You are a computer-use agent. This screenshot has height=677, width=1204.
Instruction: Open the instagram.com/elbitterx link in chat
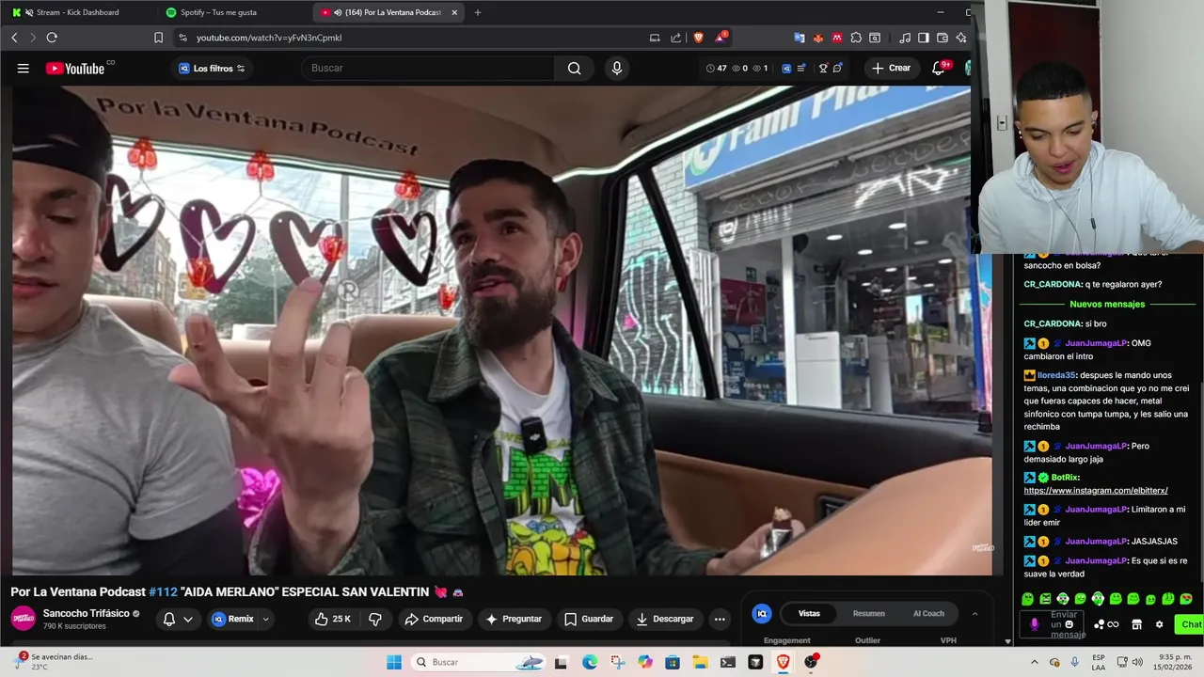[x=1096, y=490]
